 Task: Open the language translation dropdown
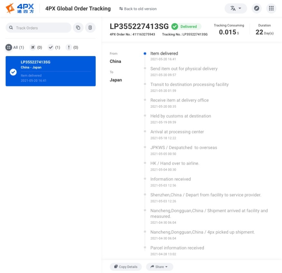(236, 8)
